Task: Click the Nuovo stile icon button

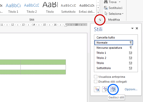Action: [x=97, y=89]
